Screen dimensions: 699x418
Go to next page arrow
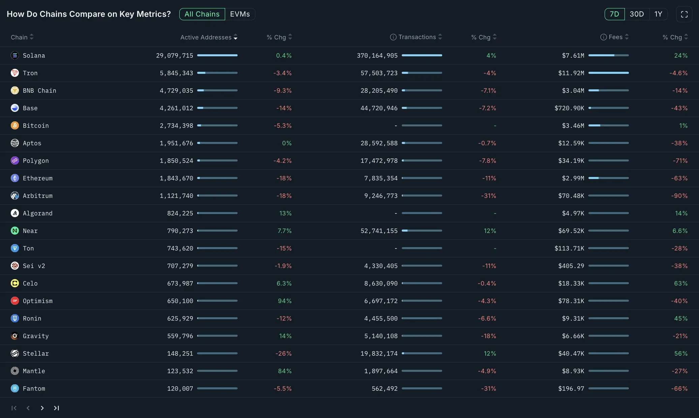tap(42, 408)
